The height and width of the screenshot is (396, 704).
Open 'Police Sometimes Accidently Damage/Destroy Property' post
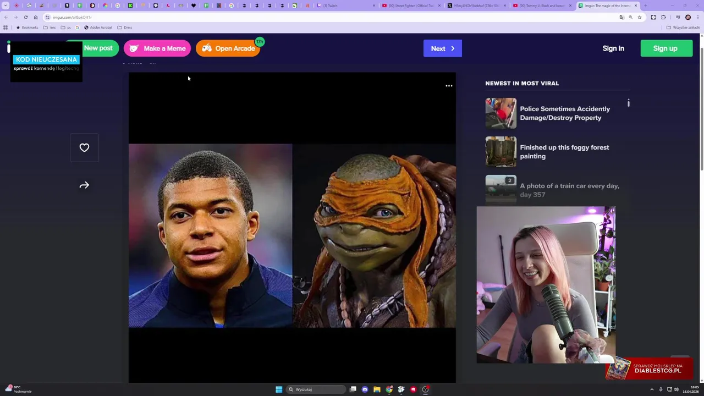[565, 113]
